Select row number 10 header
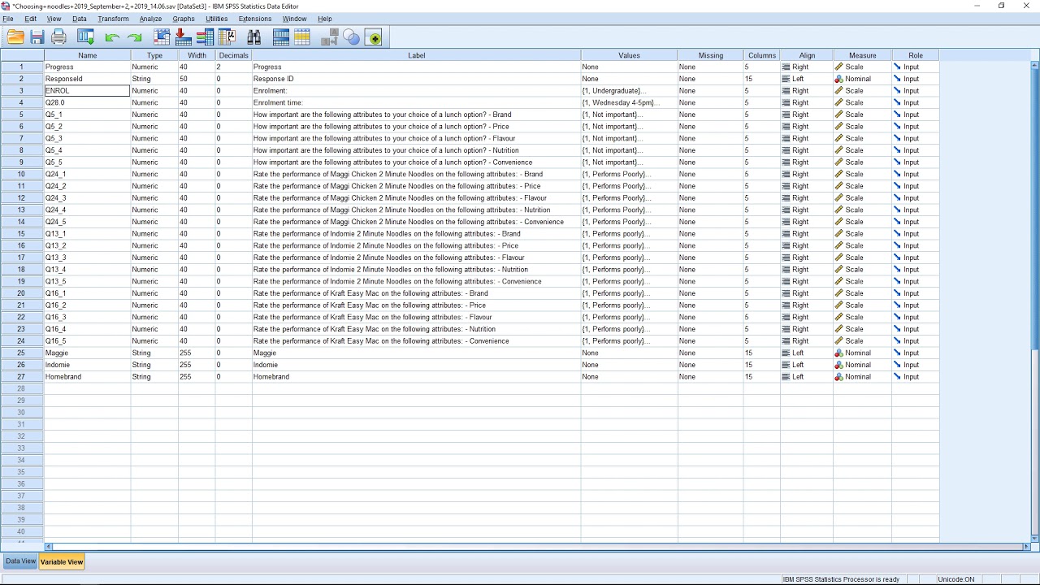The width and height of the screenshot is (1040, 585). click(22, 174)
